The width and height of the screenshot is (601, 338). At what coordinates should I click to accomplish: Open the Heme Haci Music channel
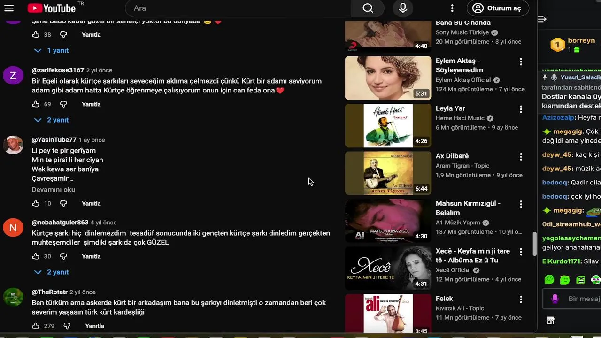click(x=460, y=118)
